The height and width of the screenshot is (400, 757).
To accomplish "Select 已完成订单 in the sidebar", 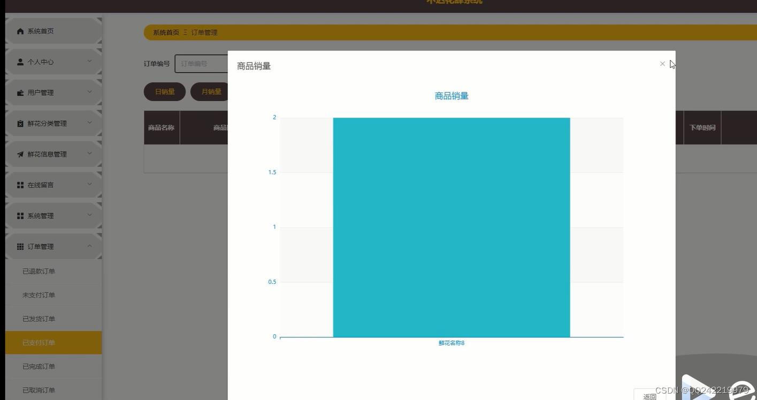I will [x=38, y=366].
